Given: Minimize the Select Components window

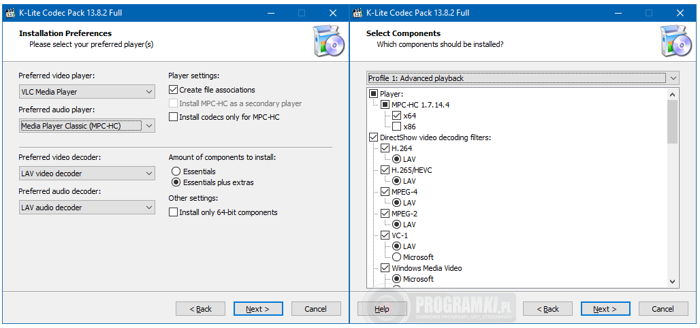Looking at the screenshot, I should pos(618,14).
